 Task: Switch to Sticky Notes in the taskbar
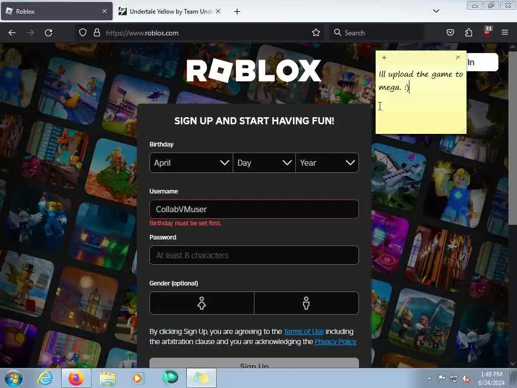tap(201, 378)
